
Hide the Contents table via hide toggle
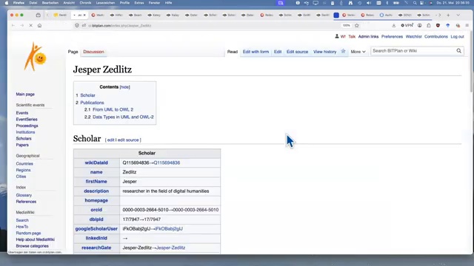pyautogui.click(x=125, y=87)
